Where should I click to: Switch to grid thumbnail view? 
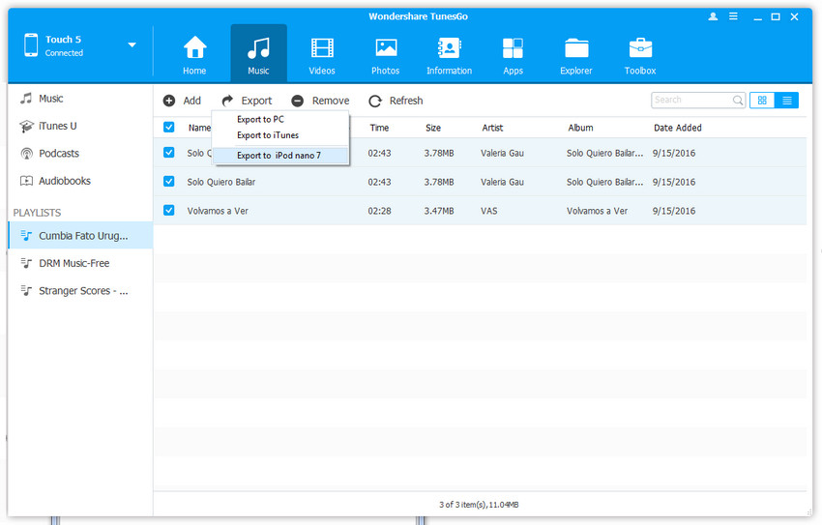click(x=762, y=101)
